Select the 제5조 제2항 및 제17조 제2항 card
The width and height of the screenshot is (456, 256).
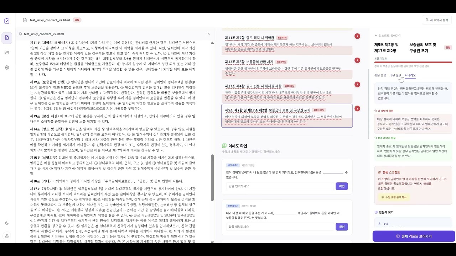point(287,116)
